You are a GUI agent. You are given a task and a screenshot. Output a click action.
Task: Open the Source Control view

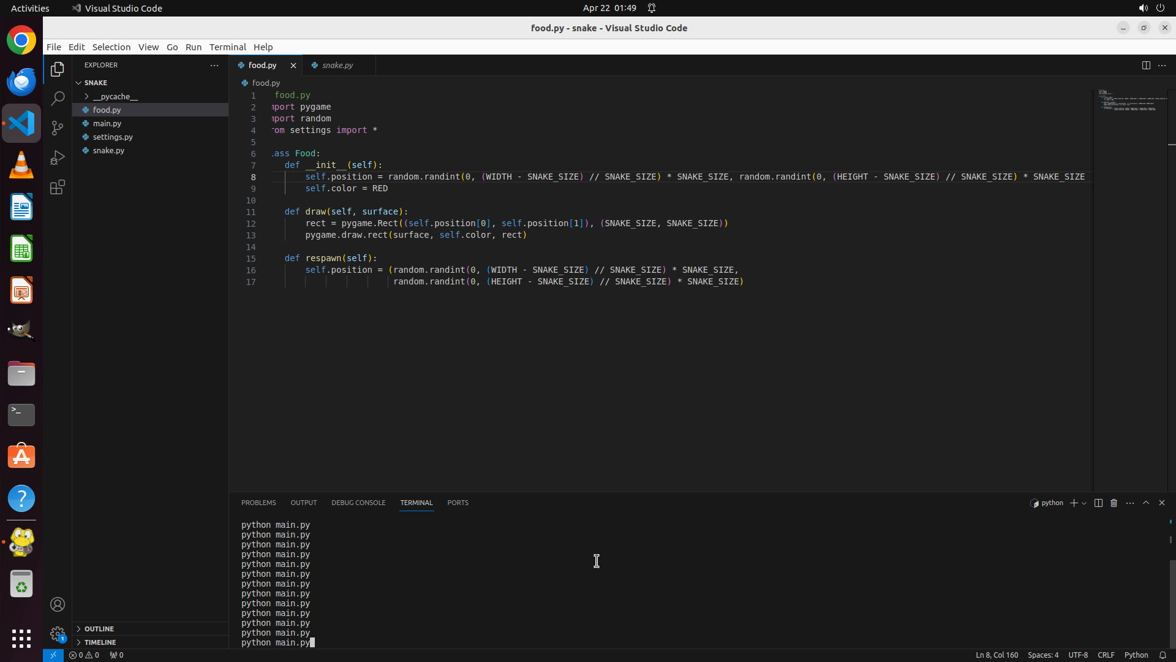(58, 128)
